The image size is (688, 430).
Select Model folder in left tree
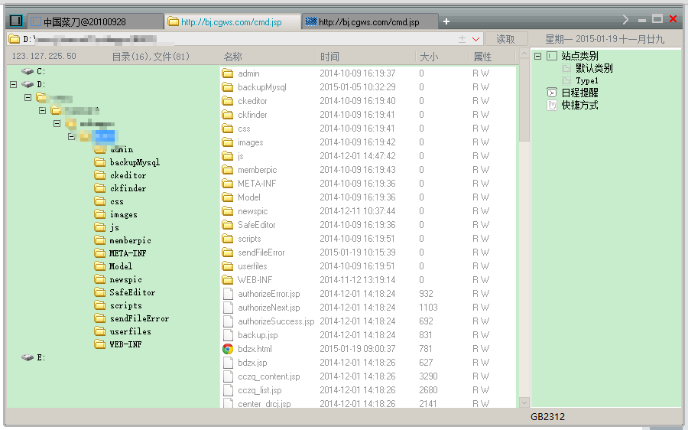121,266
